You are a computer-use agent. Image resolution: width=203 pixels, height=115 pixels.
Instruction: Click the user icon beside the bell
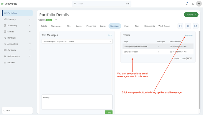coord(193,4)
